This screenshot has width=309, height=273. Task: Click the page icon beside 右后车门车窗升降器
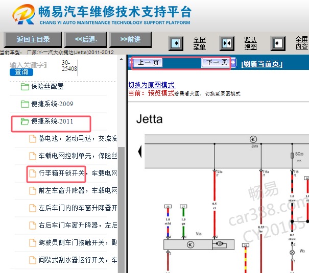pyautogui.click(x=33, y=225)
